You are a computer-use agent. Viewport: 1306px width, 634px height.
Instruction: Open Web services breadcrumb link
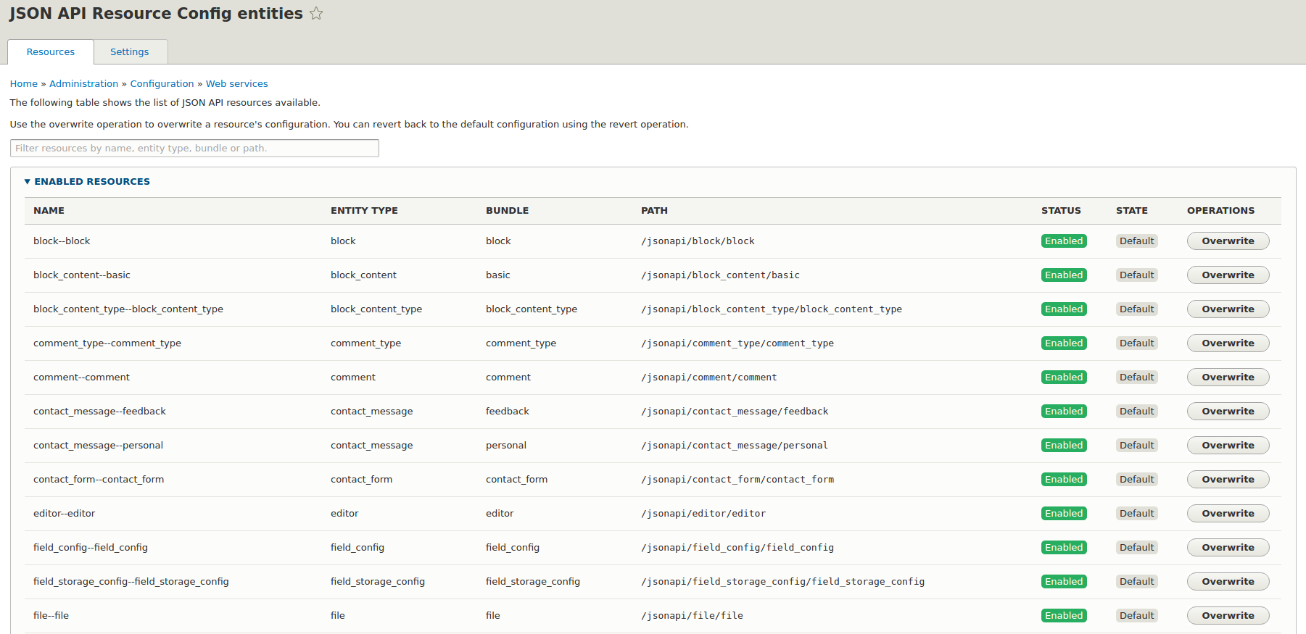(236, 84)
